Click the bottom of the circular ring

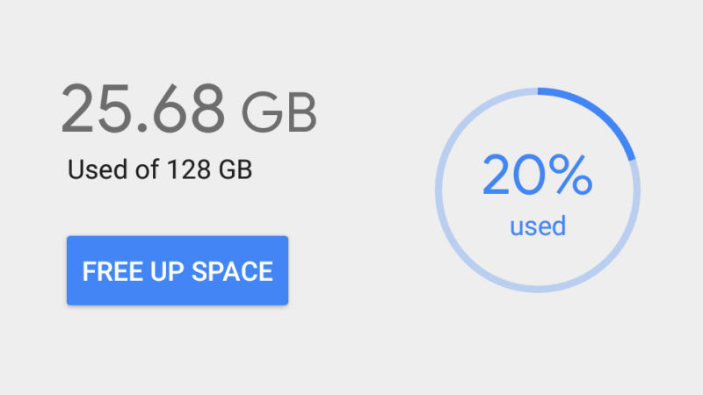click(x=538, y=290)
